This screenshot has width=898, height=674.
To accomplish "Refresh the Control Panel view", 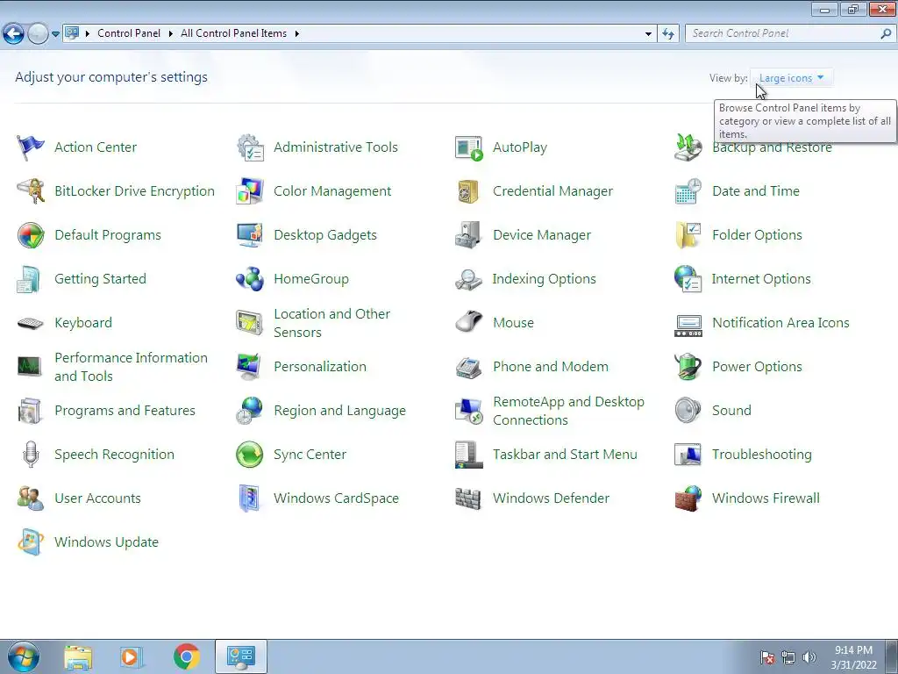I will (x=668, y=34).
